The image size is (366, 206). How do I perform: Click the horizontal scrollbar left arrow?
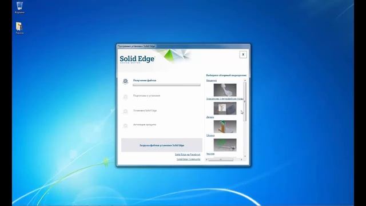(x=207, y=160)
